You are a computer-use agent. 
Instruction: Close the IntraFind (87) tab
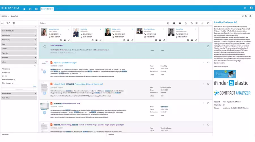point(52,9)
